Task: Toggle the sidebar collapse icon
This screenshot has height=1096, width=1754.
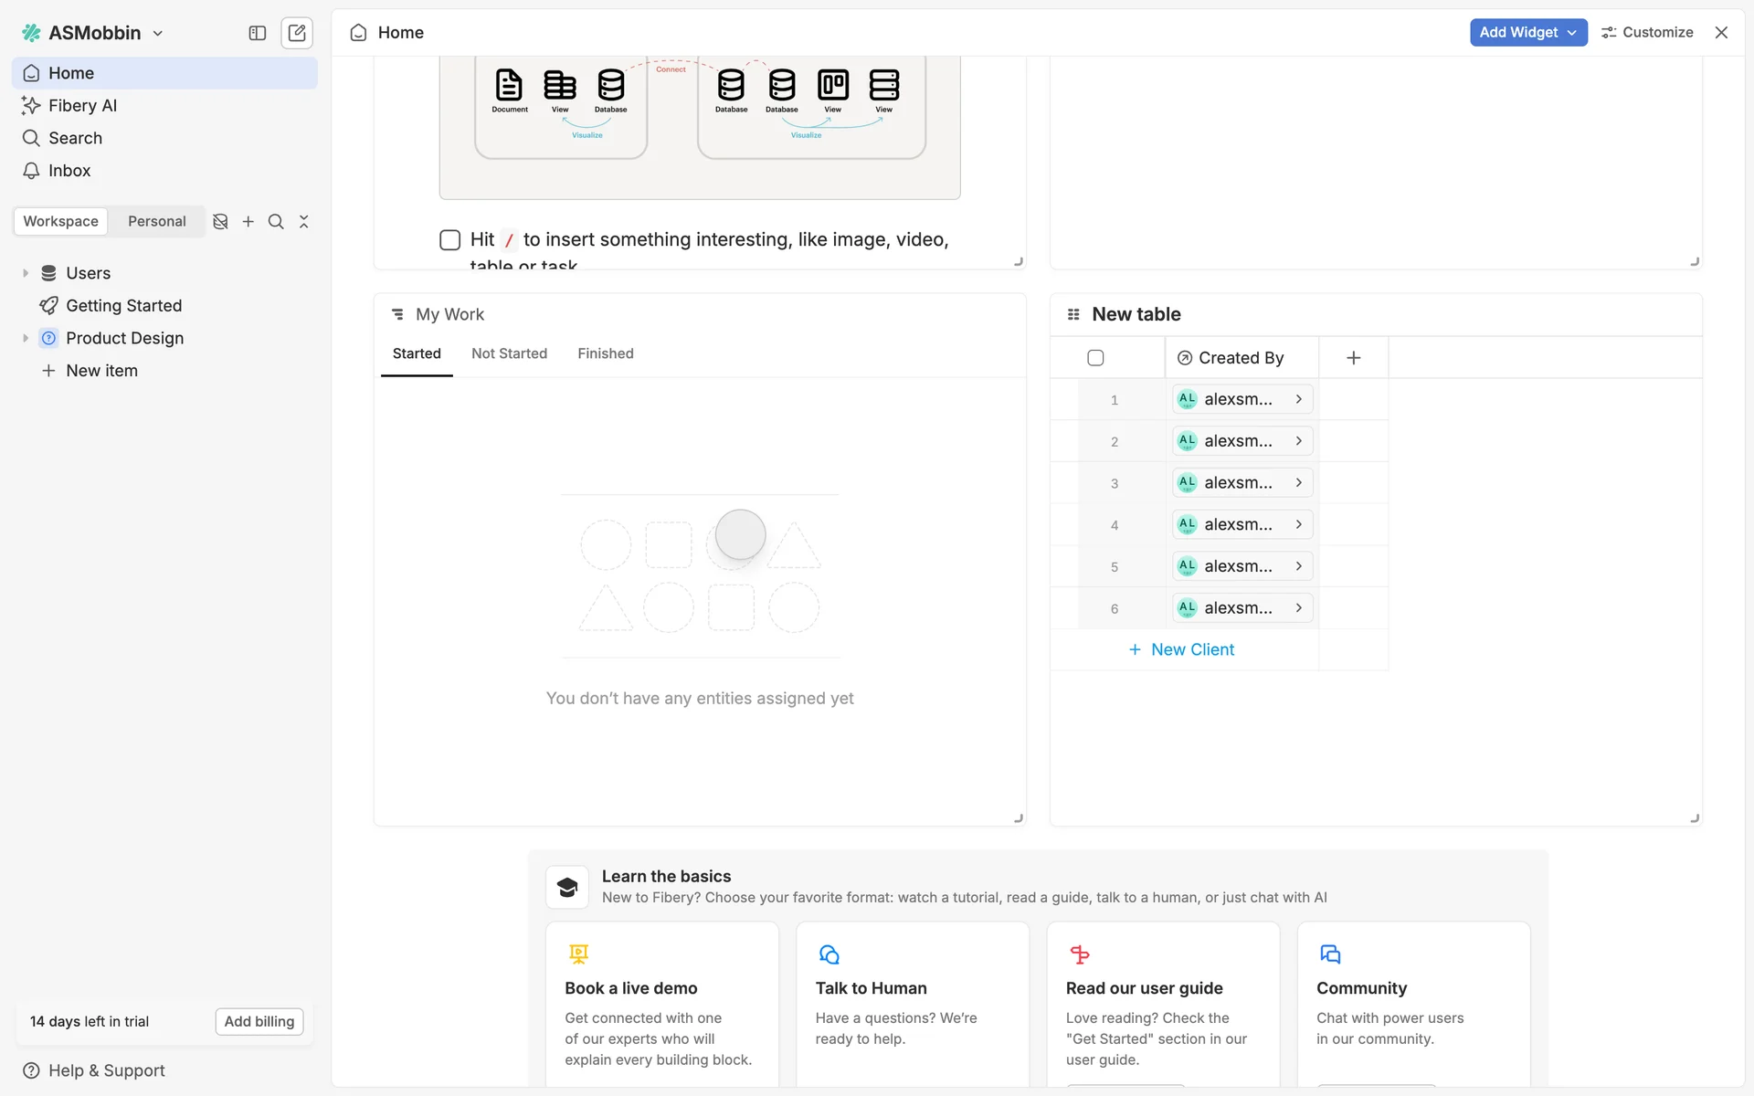Action: click(x=258, y=33)
